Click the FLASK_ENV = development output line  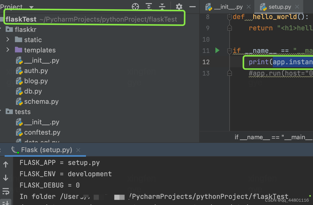click(66, 174)
